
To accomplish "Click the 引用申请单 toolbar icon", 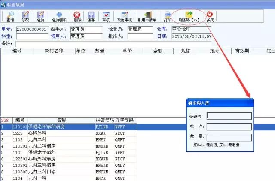I will click(147, 16).
